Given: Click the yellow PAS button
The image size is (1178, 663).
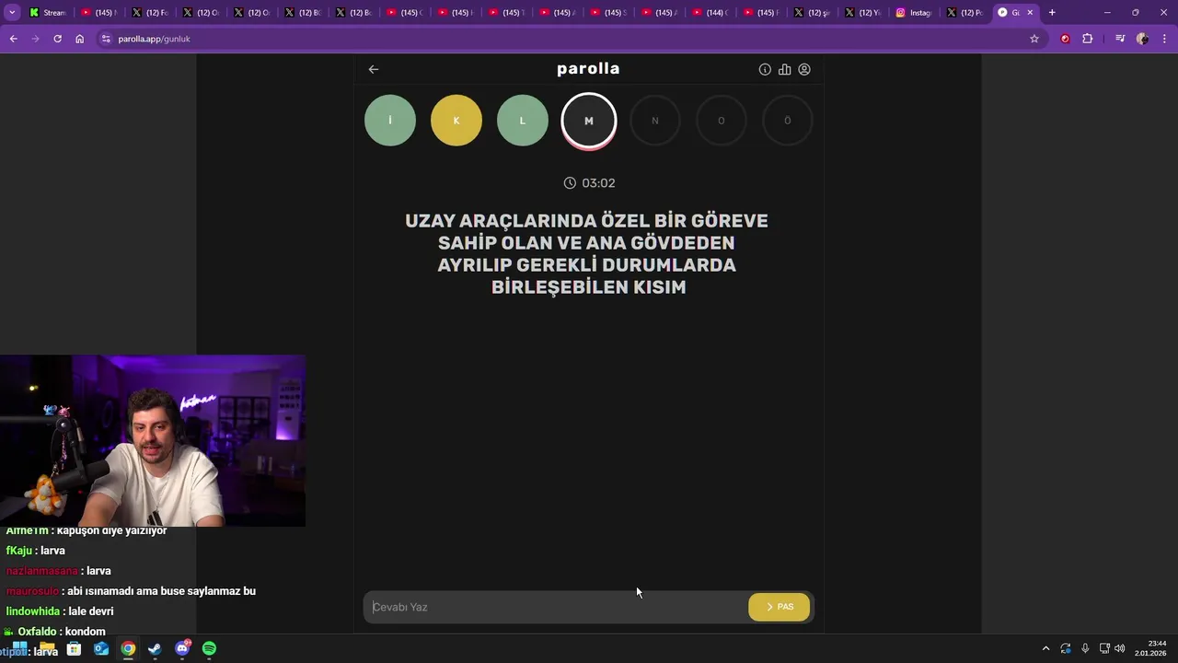Looking at the screenshot, I should click(x=780, y=607).
